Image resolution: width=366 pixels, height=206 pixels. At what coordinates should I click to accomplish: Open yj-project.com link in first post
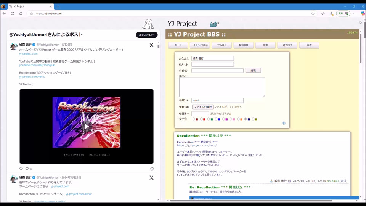pos(28,53)
